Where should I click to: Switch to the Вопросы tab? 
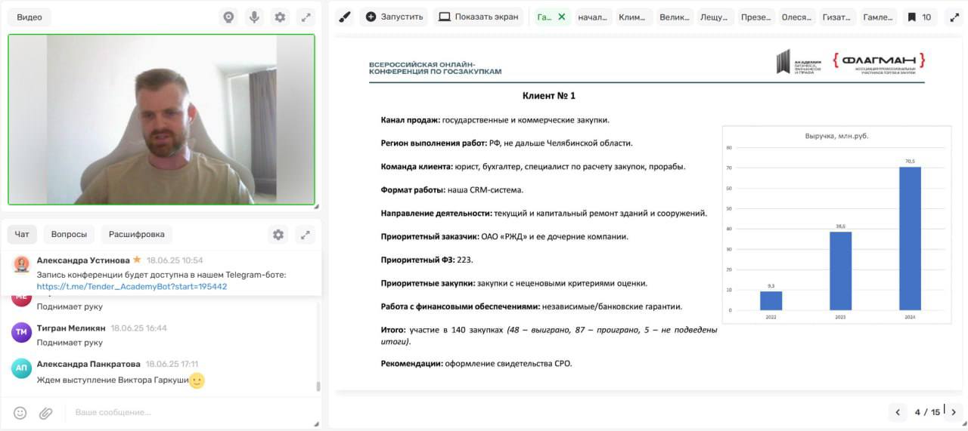point(69,234)
